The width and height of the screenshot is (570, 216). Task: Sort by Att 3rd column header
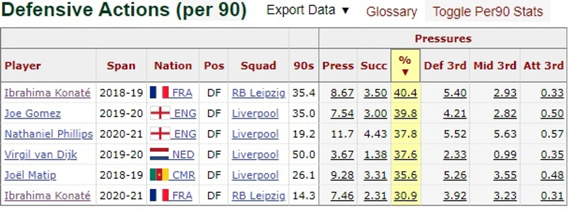543,66
